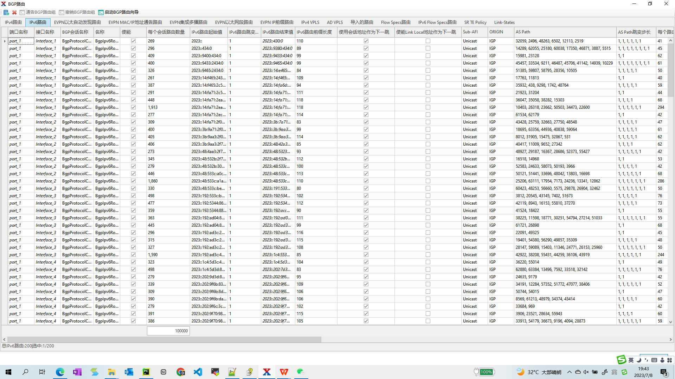This screenshot has width=675, height=379.
Task: Switch to the IPv4路由 tab
Action: coord(13,22)
